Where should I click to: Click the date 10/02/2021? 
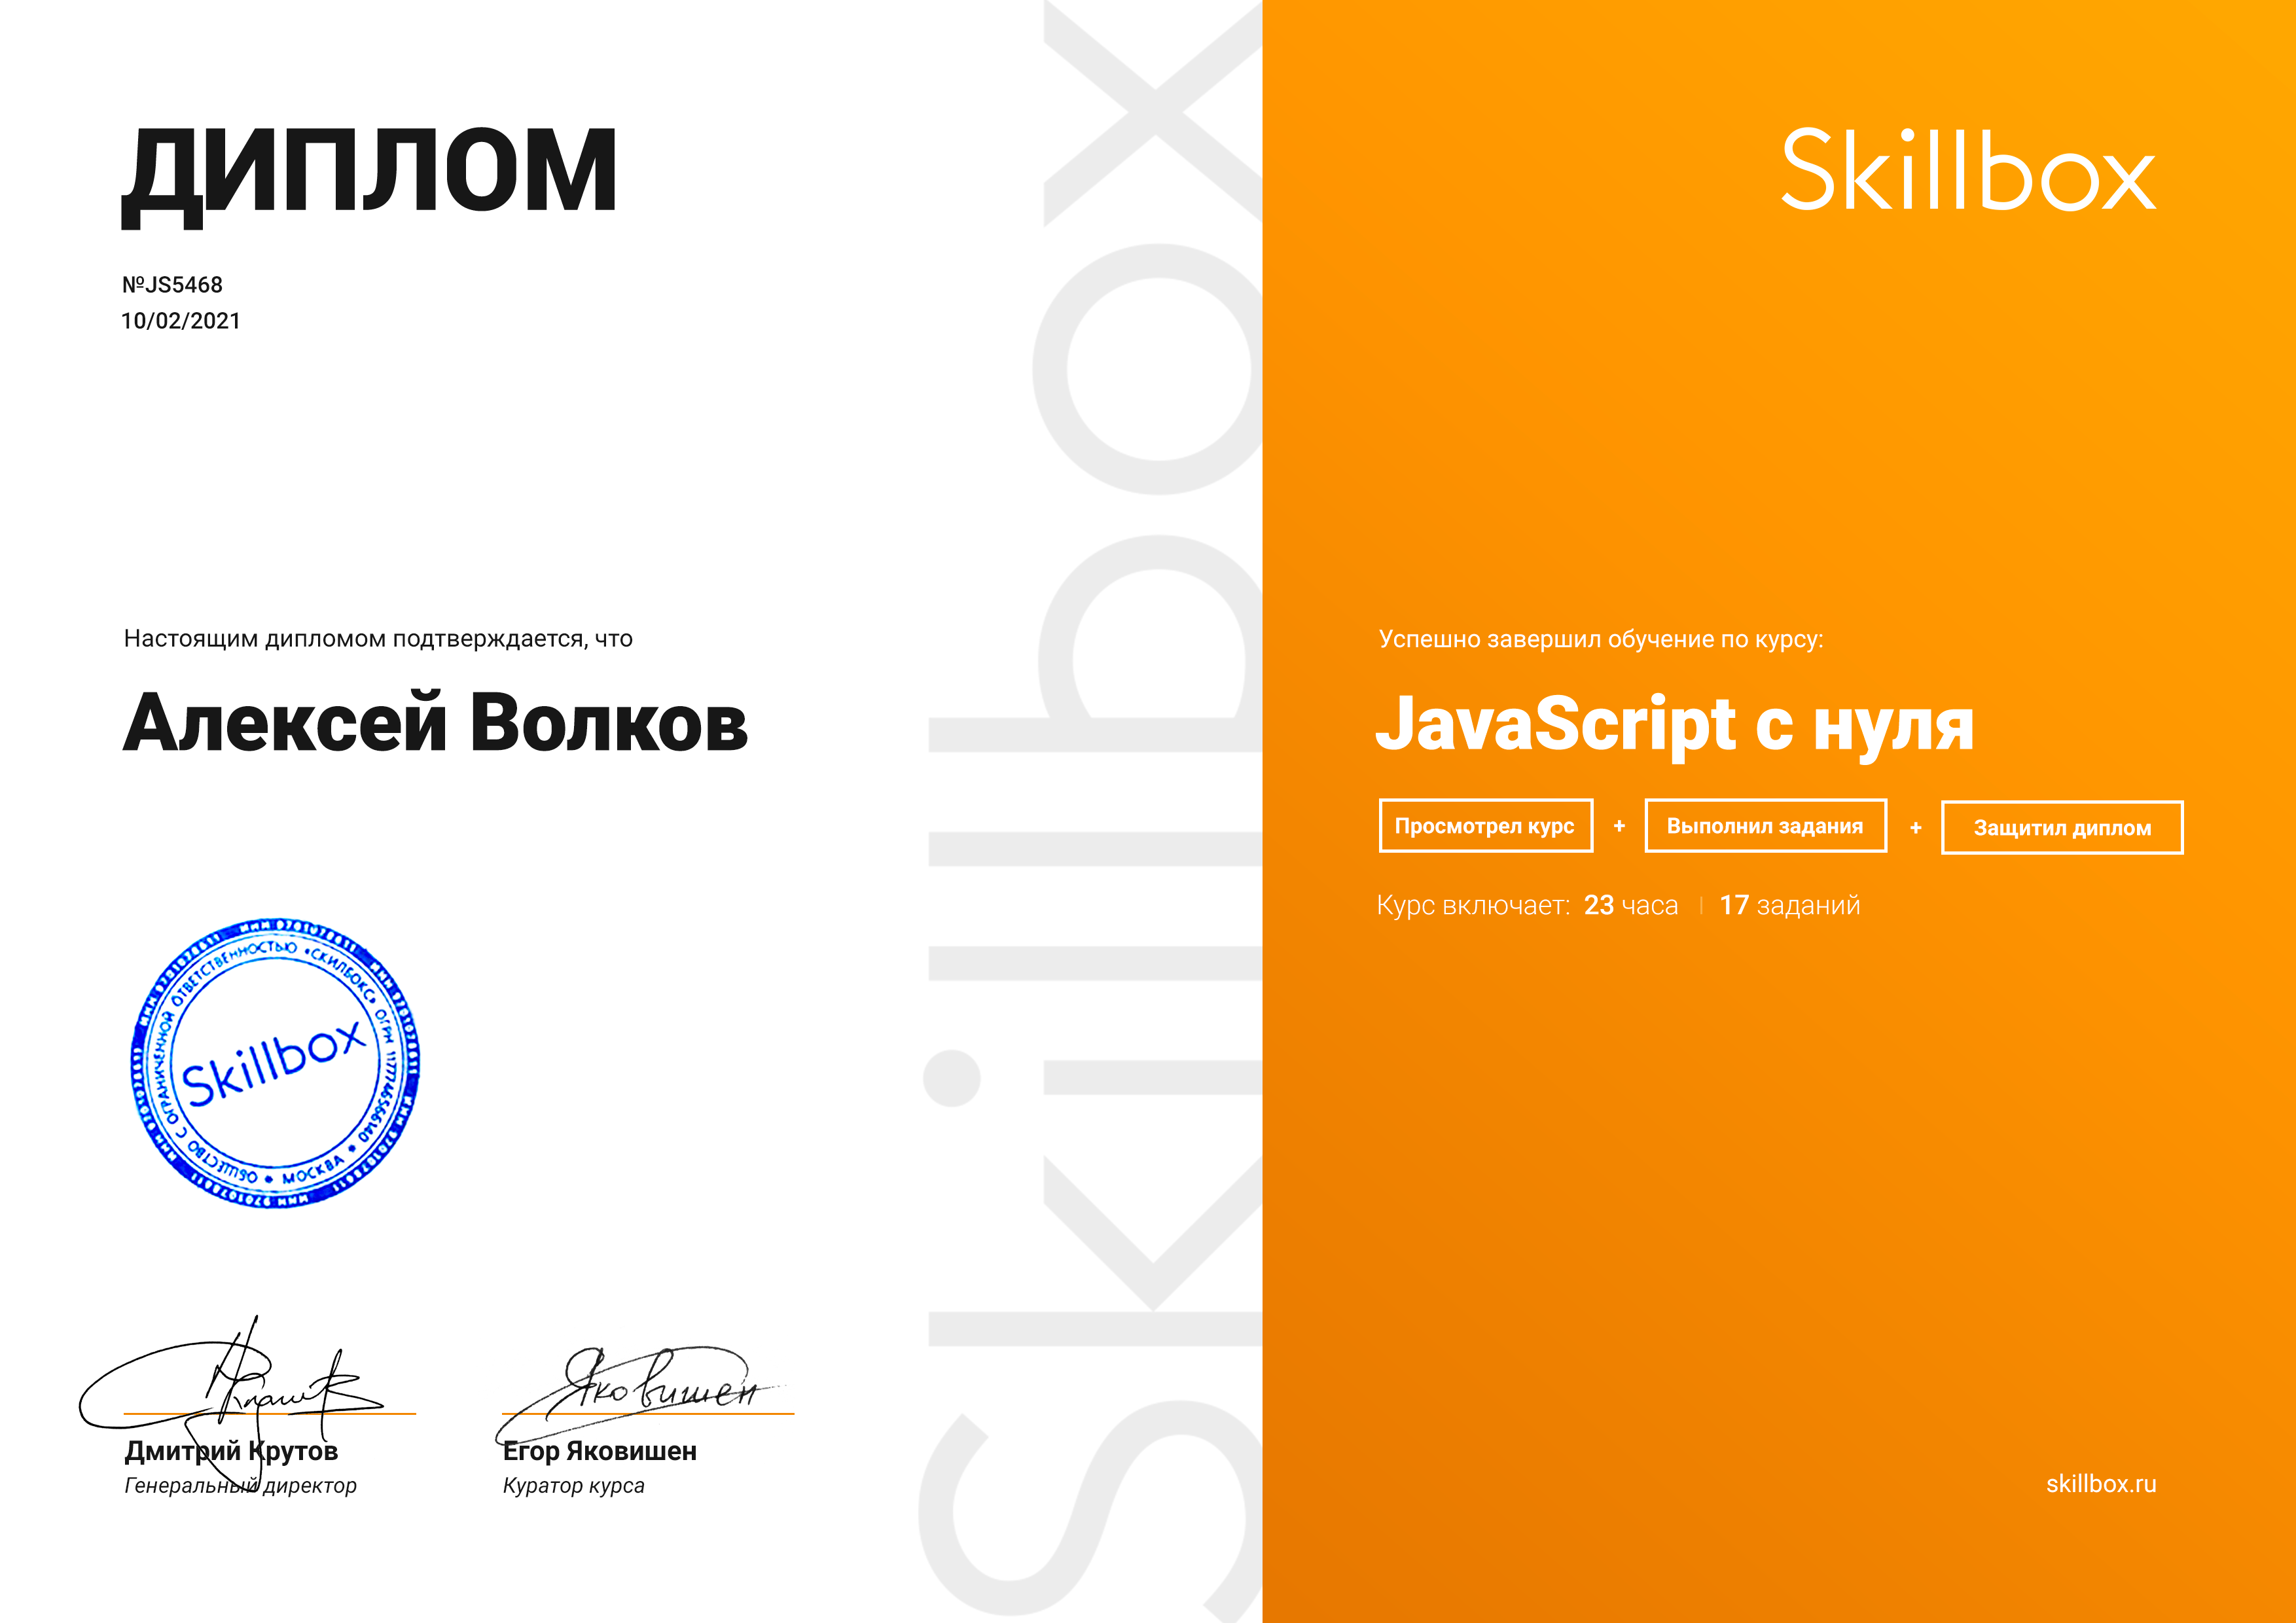(181, 321)
